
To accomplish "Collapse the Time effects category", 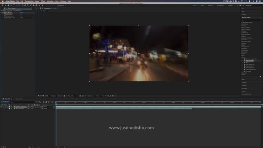I will point(241,57).
